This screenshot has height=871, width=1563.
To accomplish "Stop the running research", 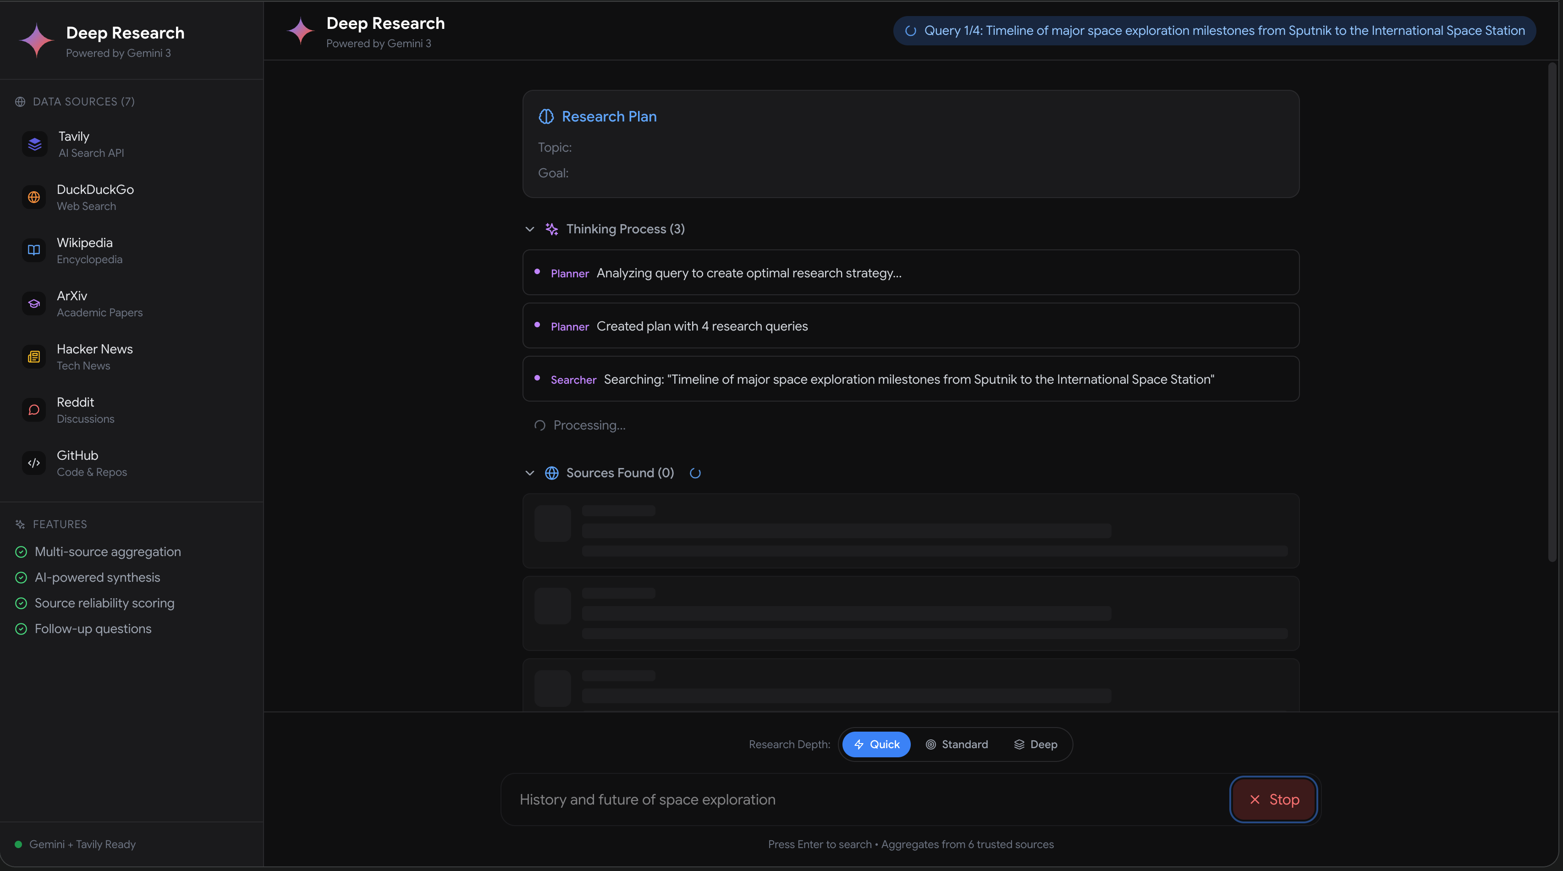I will 1274,799.
